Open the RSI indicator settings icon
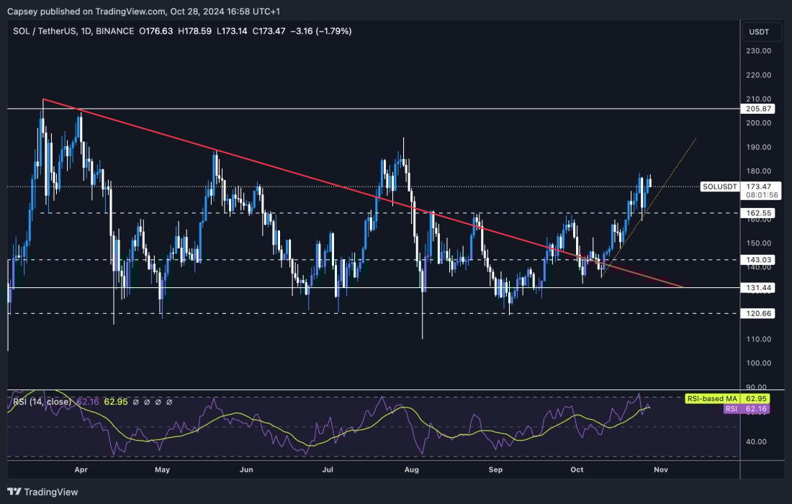 tap(146, 402)
